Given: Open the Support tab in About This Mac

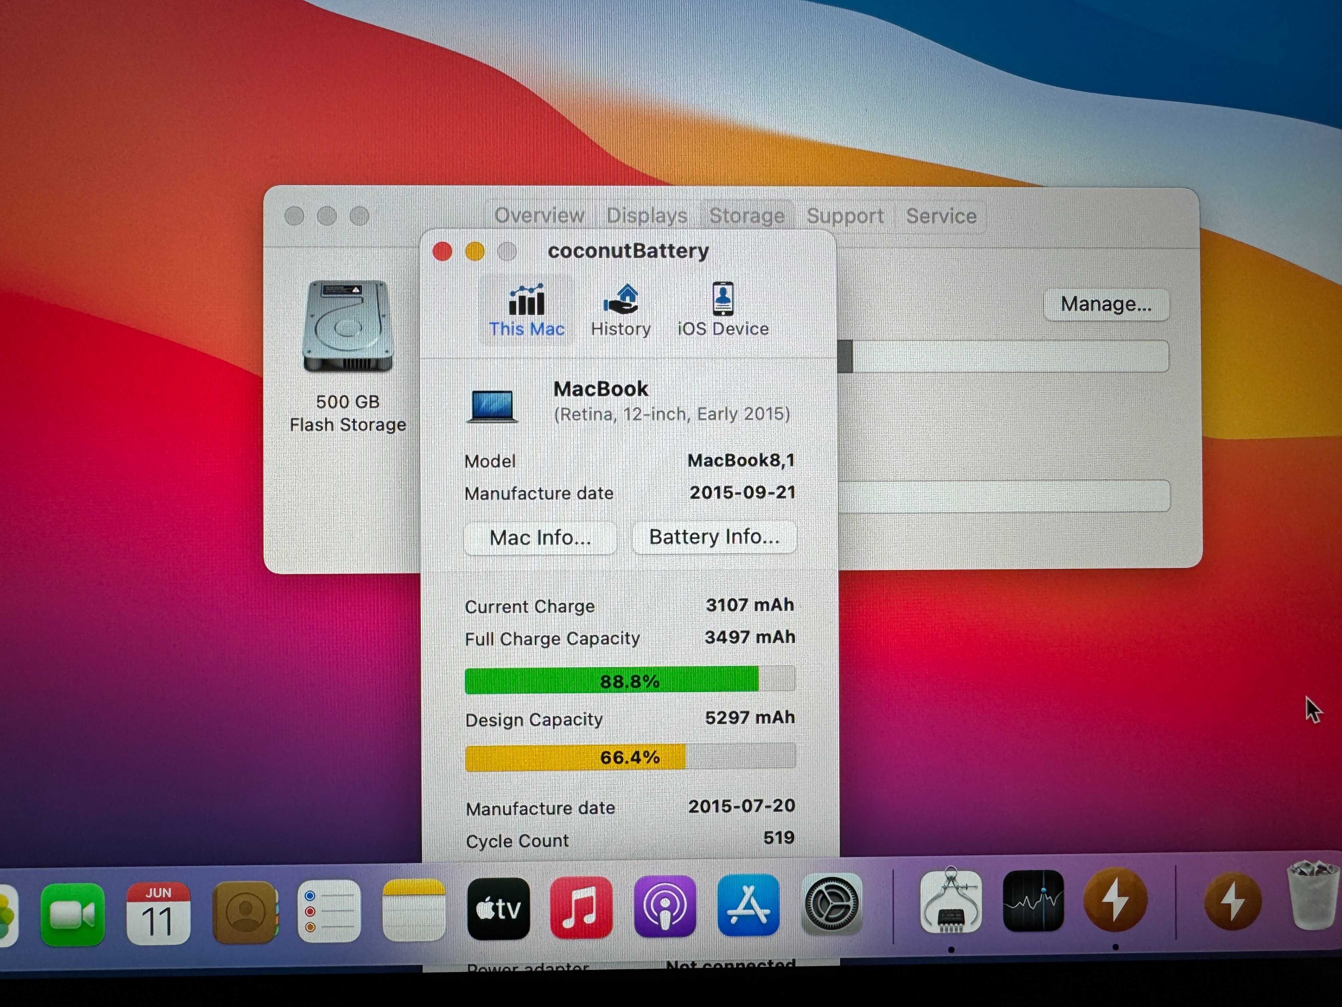Looking at the screenshot, I should pos(844,215).
